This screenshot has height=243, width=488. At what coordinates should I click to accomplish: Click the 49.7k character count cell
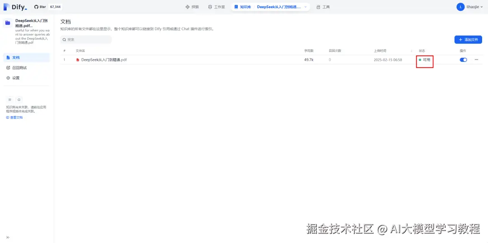pyautogui.click(x=309, y=60)
